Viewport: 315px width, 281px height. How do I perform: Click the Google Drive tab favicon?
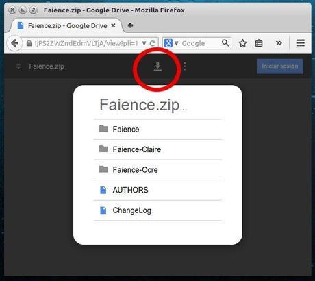21,25
